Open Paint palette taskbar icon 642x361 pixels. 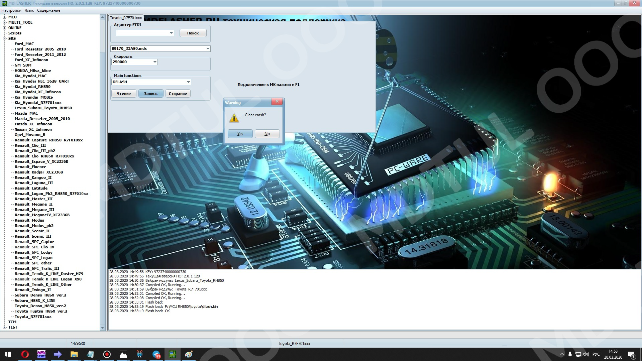pyautogui.click(x=189, y=354)
